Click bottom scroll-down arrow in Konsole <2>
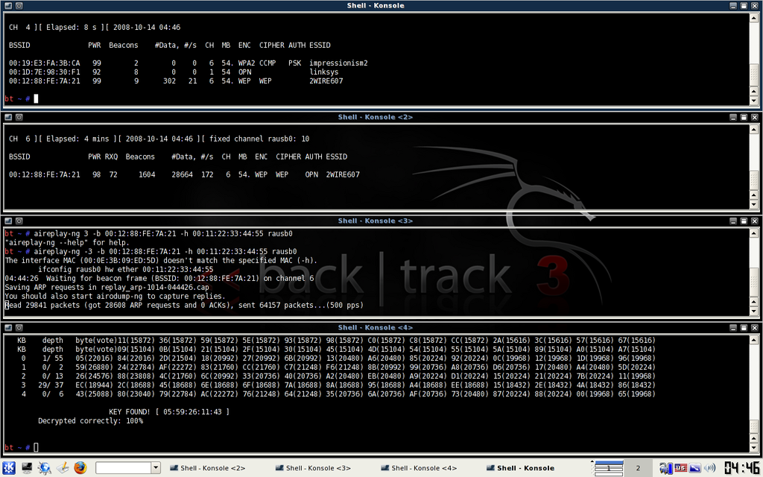The height and width of the screenshot is (477, 763). [754, 205]
